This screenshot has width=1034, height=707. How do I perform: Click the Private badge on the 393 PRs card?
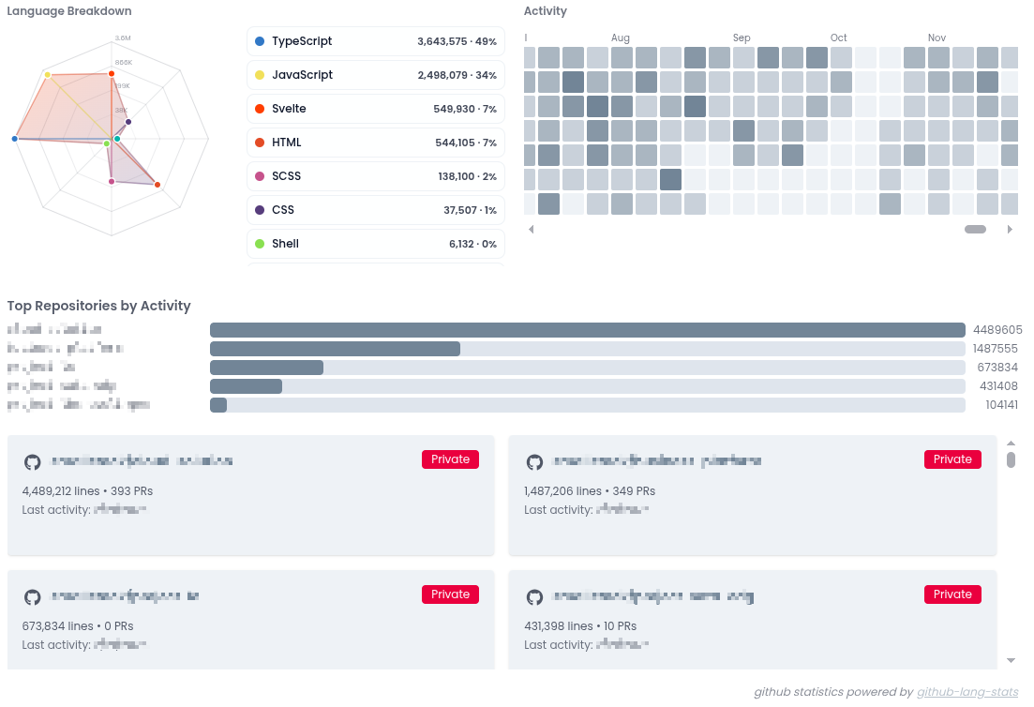coord(450,459)
